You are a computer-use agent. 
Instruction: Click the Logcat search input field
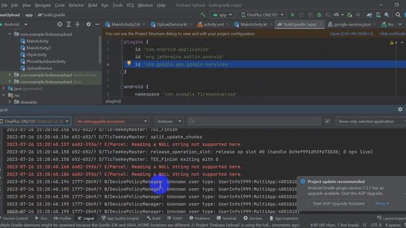click(x=254, y=121)
